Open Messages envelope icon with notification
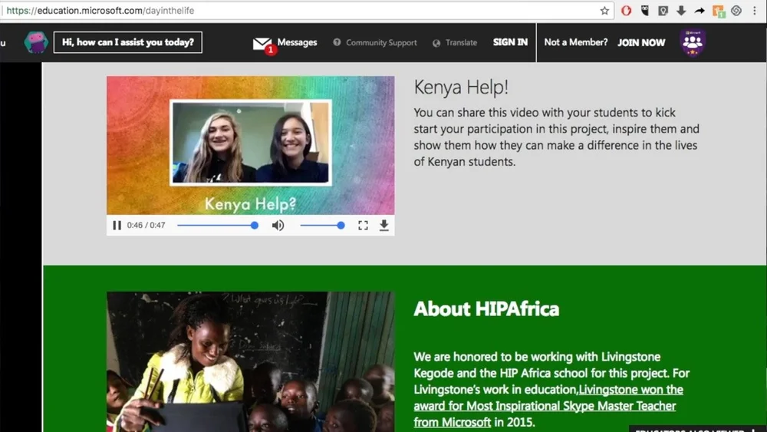767x432 pixels. pos(263,45)
